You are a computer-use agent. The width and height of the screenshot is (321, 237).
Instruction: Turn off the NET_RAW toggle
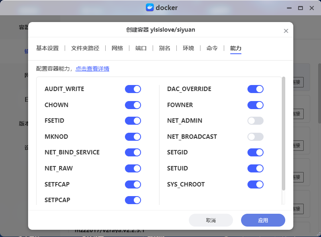click(133, 168)
